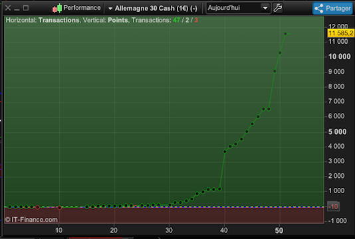355x239 pixels.
Task: Click the Performance label
Action: coord(82,8)
